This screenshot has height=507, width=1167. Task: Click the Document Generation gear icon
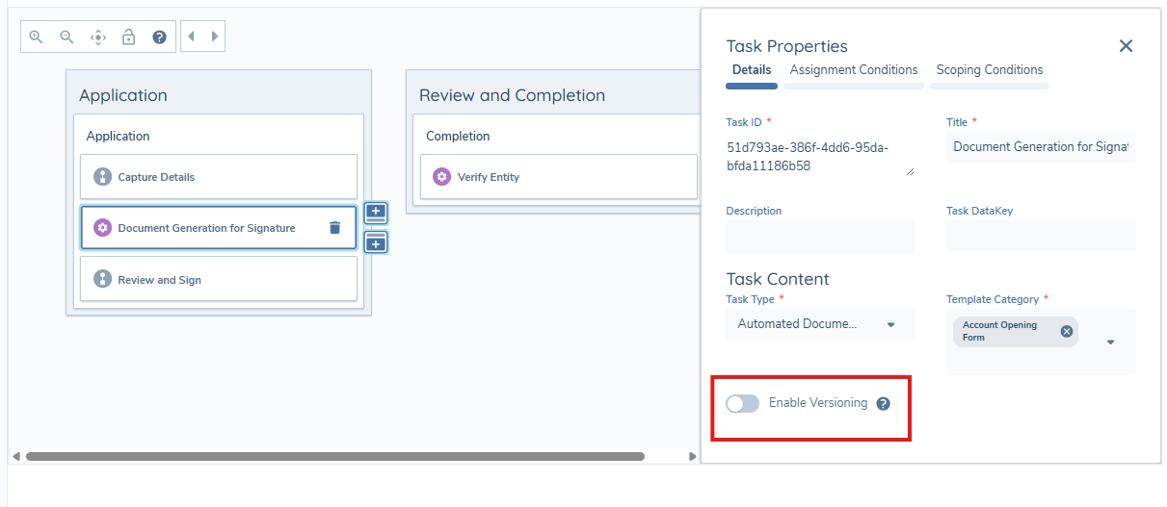[x=102, y=228]
